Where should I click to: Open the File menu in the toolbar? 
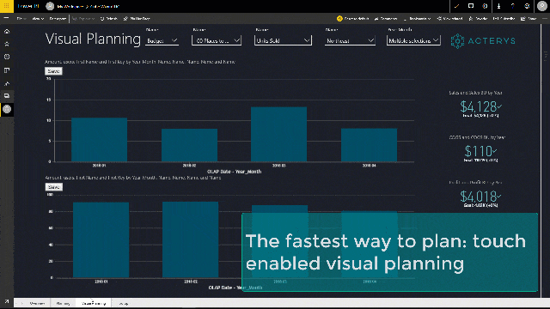[x=21, y=19]
